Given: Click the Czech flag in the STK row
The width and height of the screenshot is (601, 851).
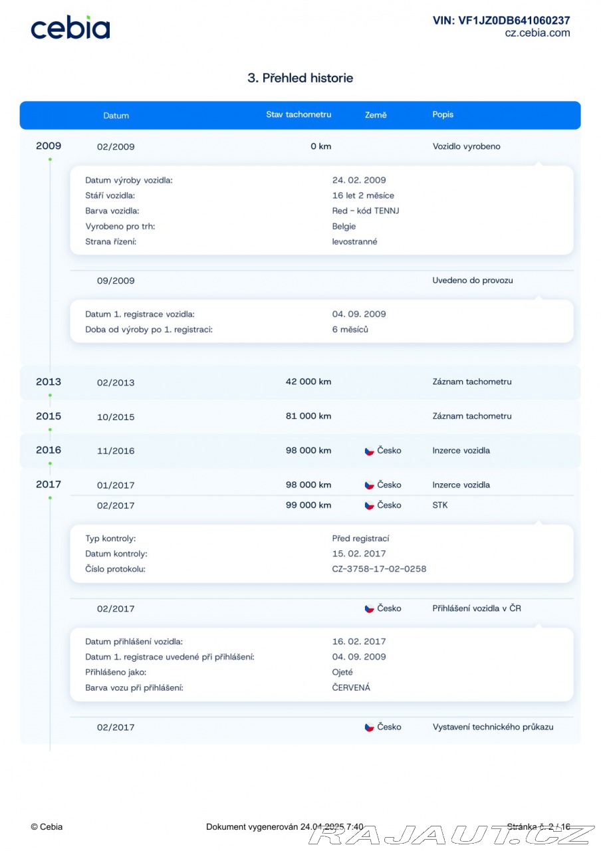Looking at the screenshot, I should pos(370,505).
